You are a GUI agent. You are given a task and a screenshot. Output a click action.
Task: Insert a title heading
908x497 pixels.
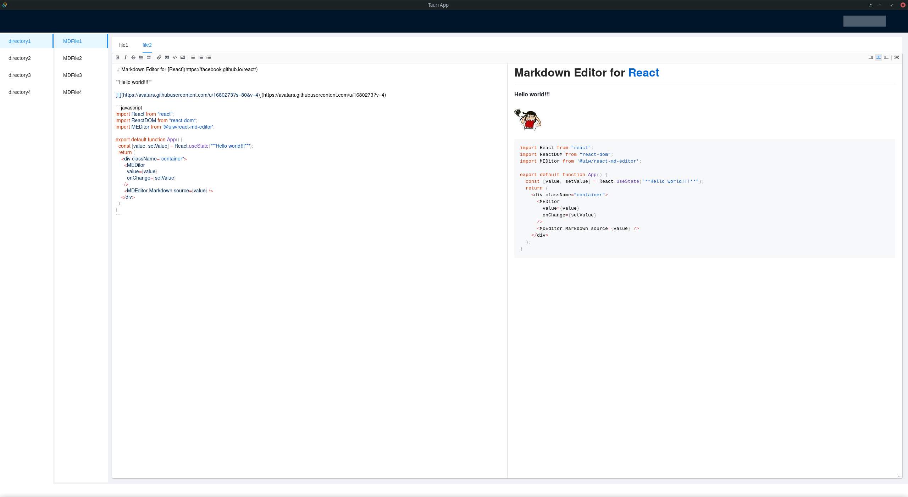click(149, 57)
